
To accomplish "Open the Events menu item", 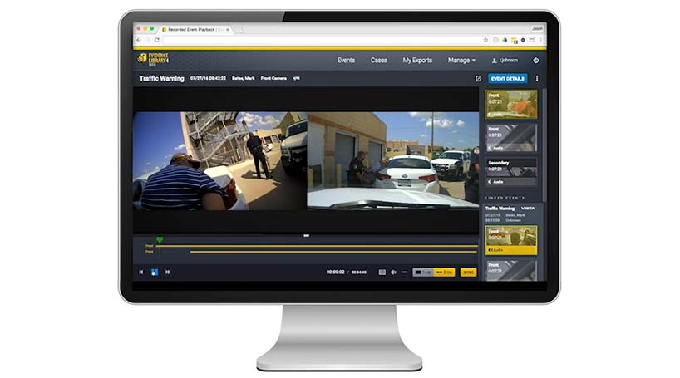I will [346, 60].
